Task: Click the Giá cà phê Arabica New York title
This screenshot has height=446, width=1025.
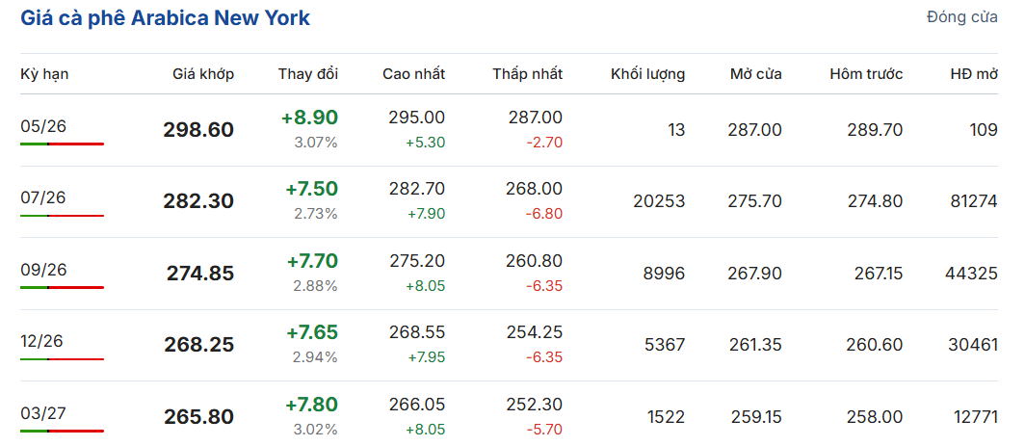Action: pos(166,18)
